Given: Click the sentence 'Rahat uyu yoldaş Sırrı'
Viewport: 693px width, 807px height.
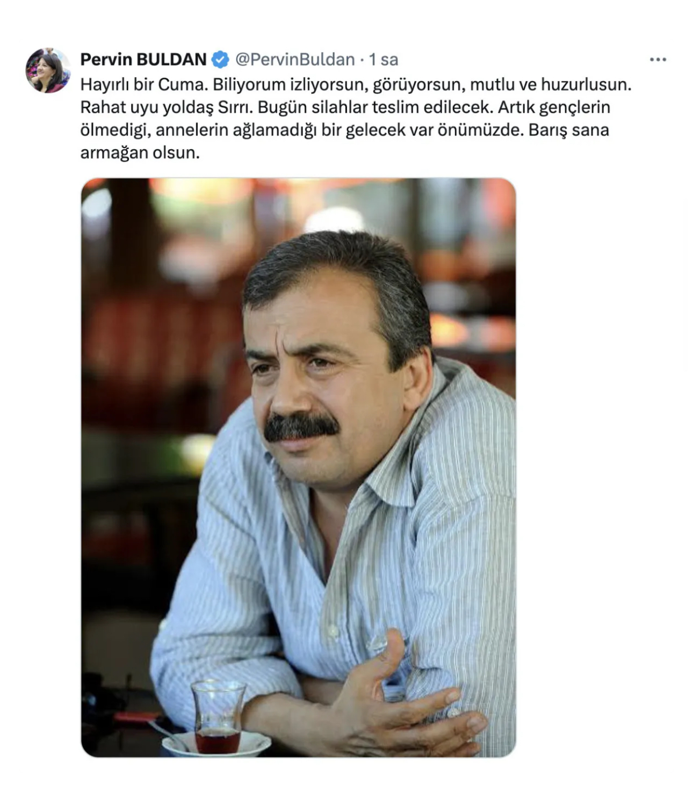Looking at the screenshot, I should click(166, 107).
